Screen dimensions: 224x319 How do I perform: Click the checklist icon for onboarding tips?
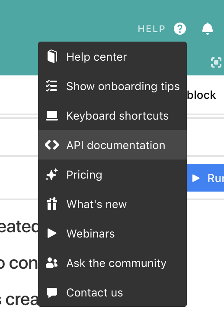click(51, 86)
